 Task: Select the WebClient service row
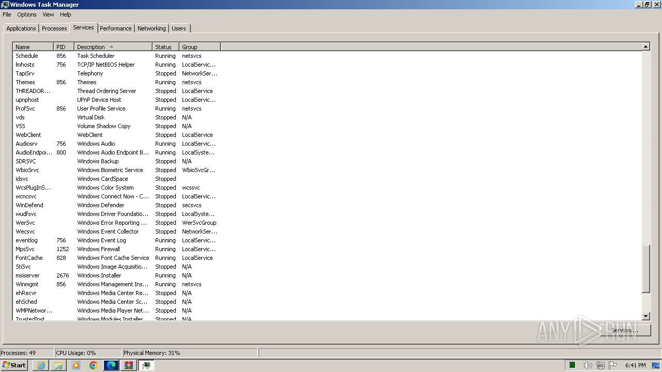(117, 135)
